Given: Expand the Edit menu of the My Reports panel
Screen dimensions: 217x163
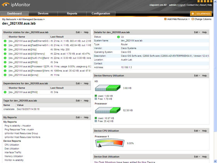Looking at the screenshot, I should pyautogui.click(x=79, y=117).
